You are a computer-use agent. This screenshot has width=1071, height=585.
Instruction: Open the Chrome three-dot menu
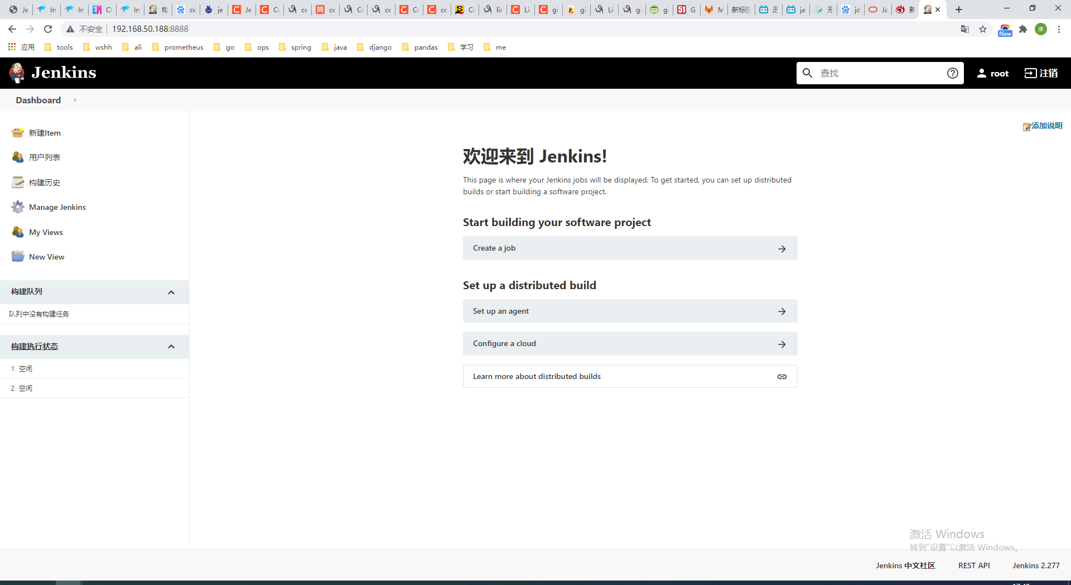1059,29
